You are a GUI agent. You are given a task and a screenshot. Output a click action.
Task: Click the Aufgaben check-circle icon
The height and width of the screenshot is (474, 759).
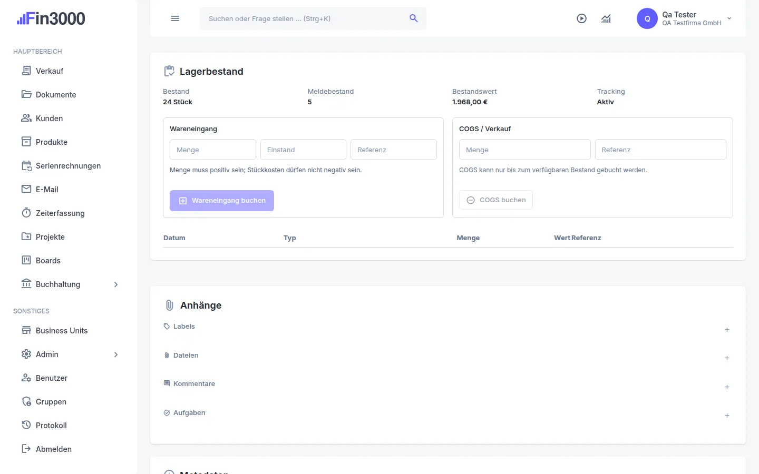(167, 413)
